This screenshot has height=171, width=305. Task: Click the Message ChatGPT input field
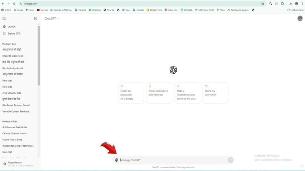click(173, 160)
